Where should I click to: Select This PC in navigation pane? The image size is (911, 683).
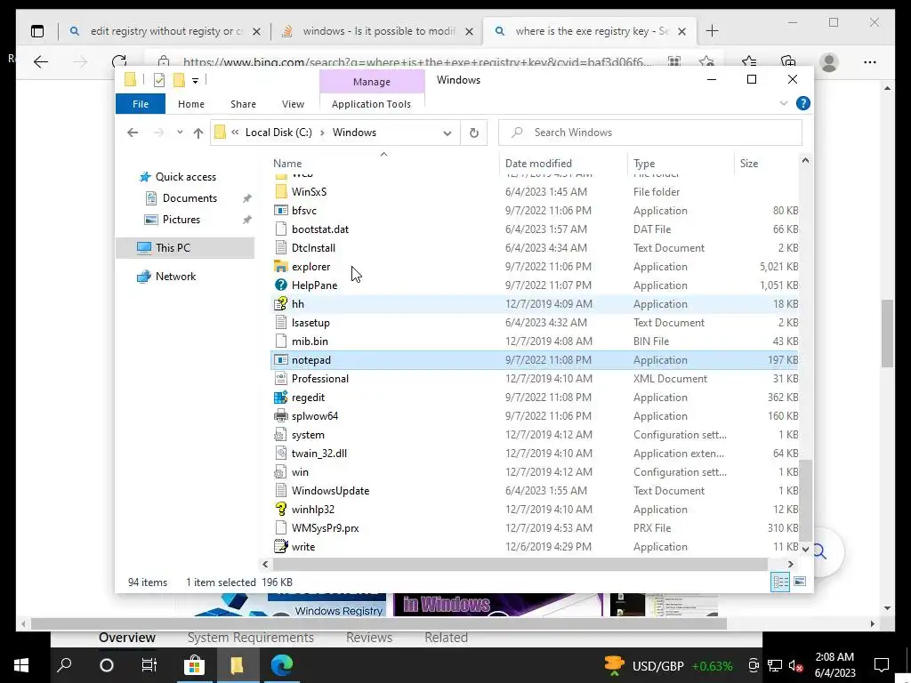pos(185,248)
